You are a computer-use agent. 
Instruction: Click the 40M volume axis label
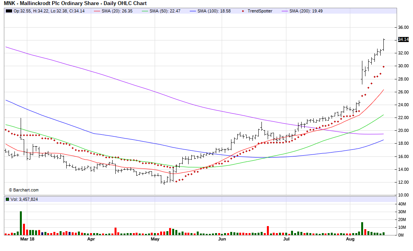(402, 204)
